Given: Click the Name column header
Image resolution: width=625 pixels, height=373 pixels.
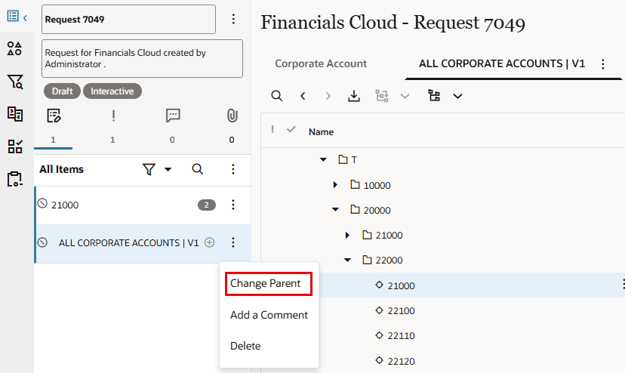Looking at the screenshot, I should 321,132.
